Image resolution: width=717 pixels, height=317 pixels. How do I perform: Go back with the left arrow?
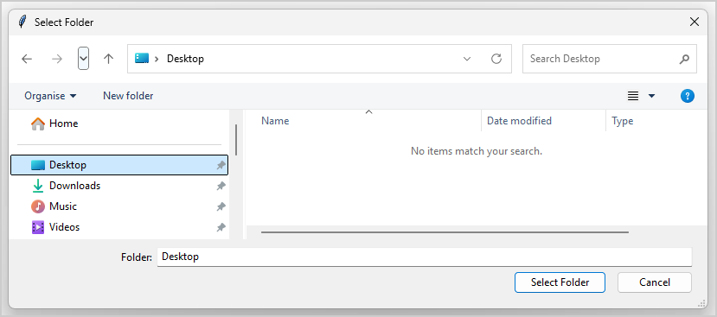(x=27, y=59)
